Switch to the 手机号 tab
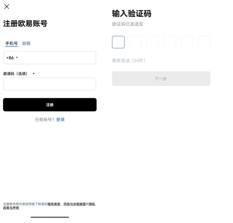233x223 pixels. (x=12, y=43)
